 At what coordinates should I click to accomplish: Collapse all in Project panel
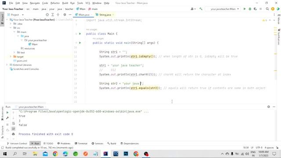click(x=58, y=14)
